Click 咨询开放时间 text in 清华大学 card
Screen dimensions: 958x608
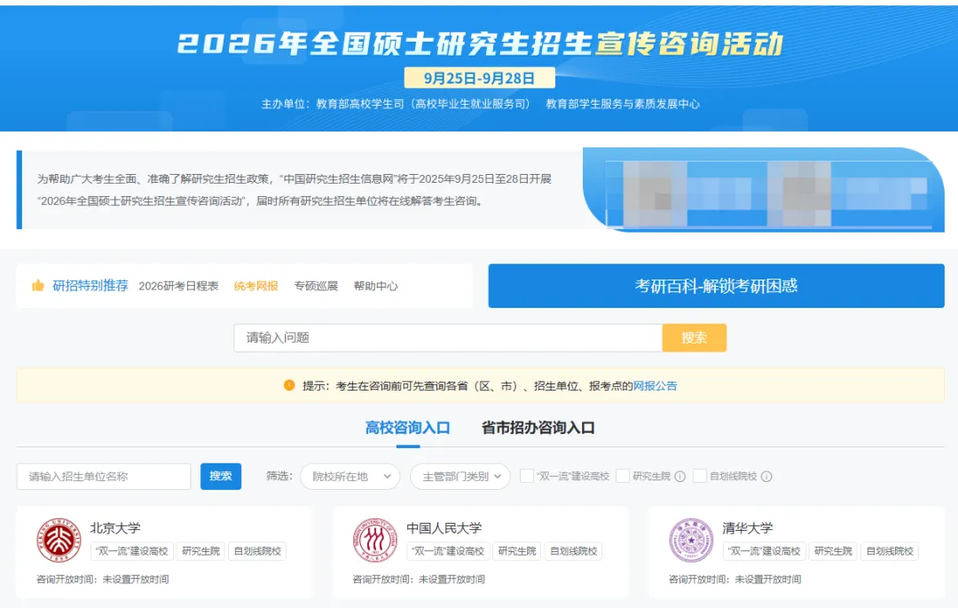coord(735,580)
